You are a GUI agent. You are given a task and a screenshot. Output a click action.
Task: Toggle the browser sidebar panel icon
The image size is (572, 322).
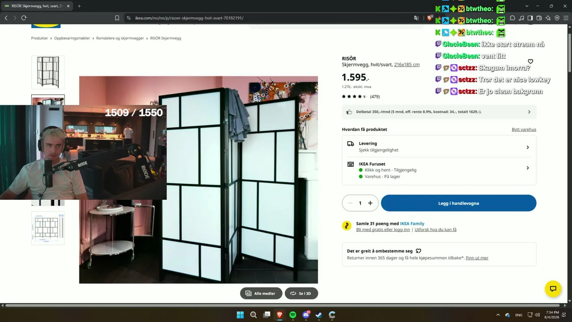[x=530, y=18]
